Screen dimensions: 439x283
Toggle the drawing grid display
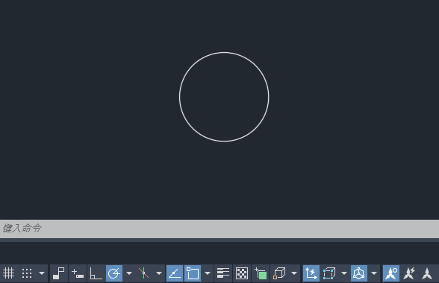[8, 273]
